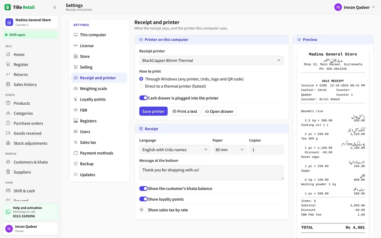Click the Customers & khata people icon
Screen dimensions: 381x238
(x=8, y=162)
